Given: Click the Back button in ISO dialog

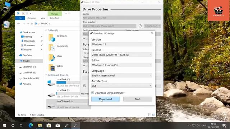Looking at the screenshot, I should [138, 99].
